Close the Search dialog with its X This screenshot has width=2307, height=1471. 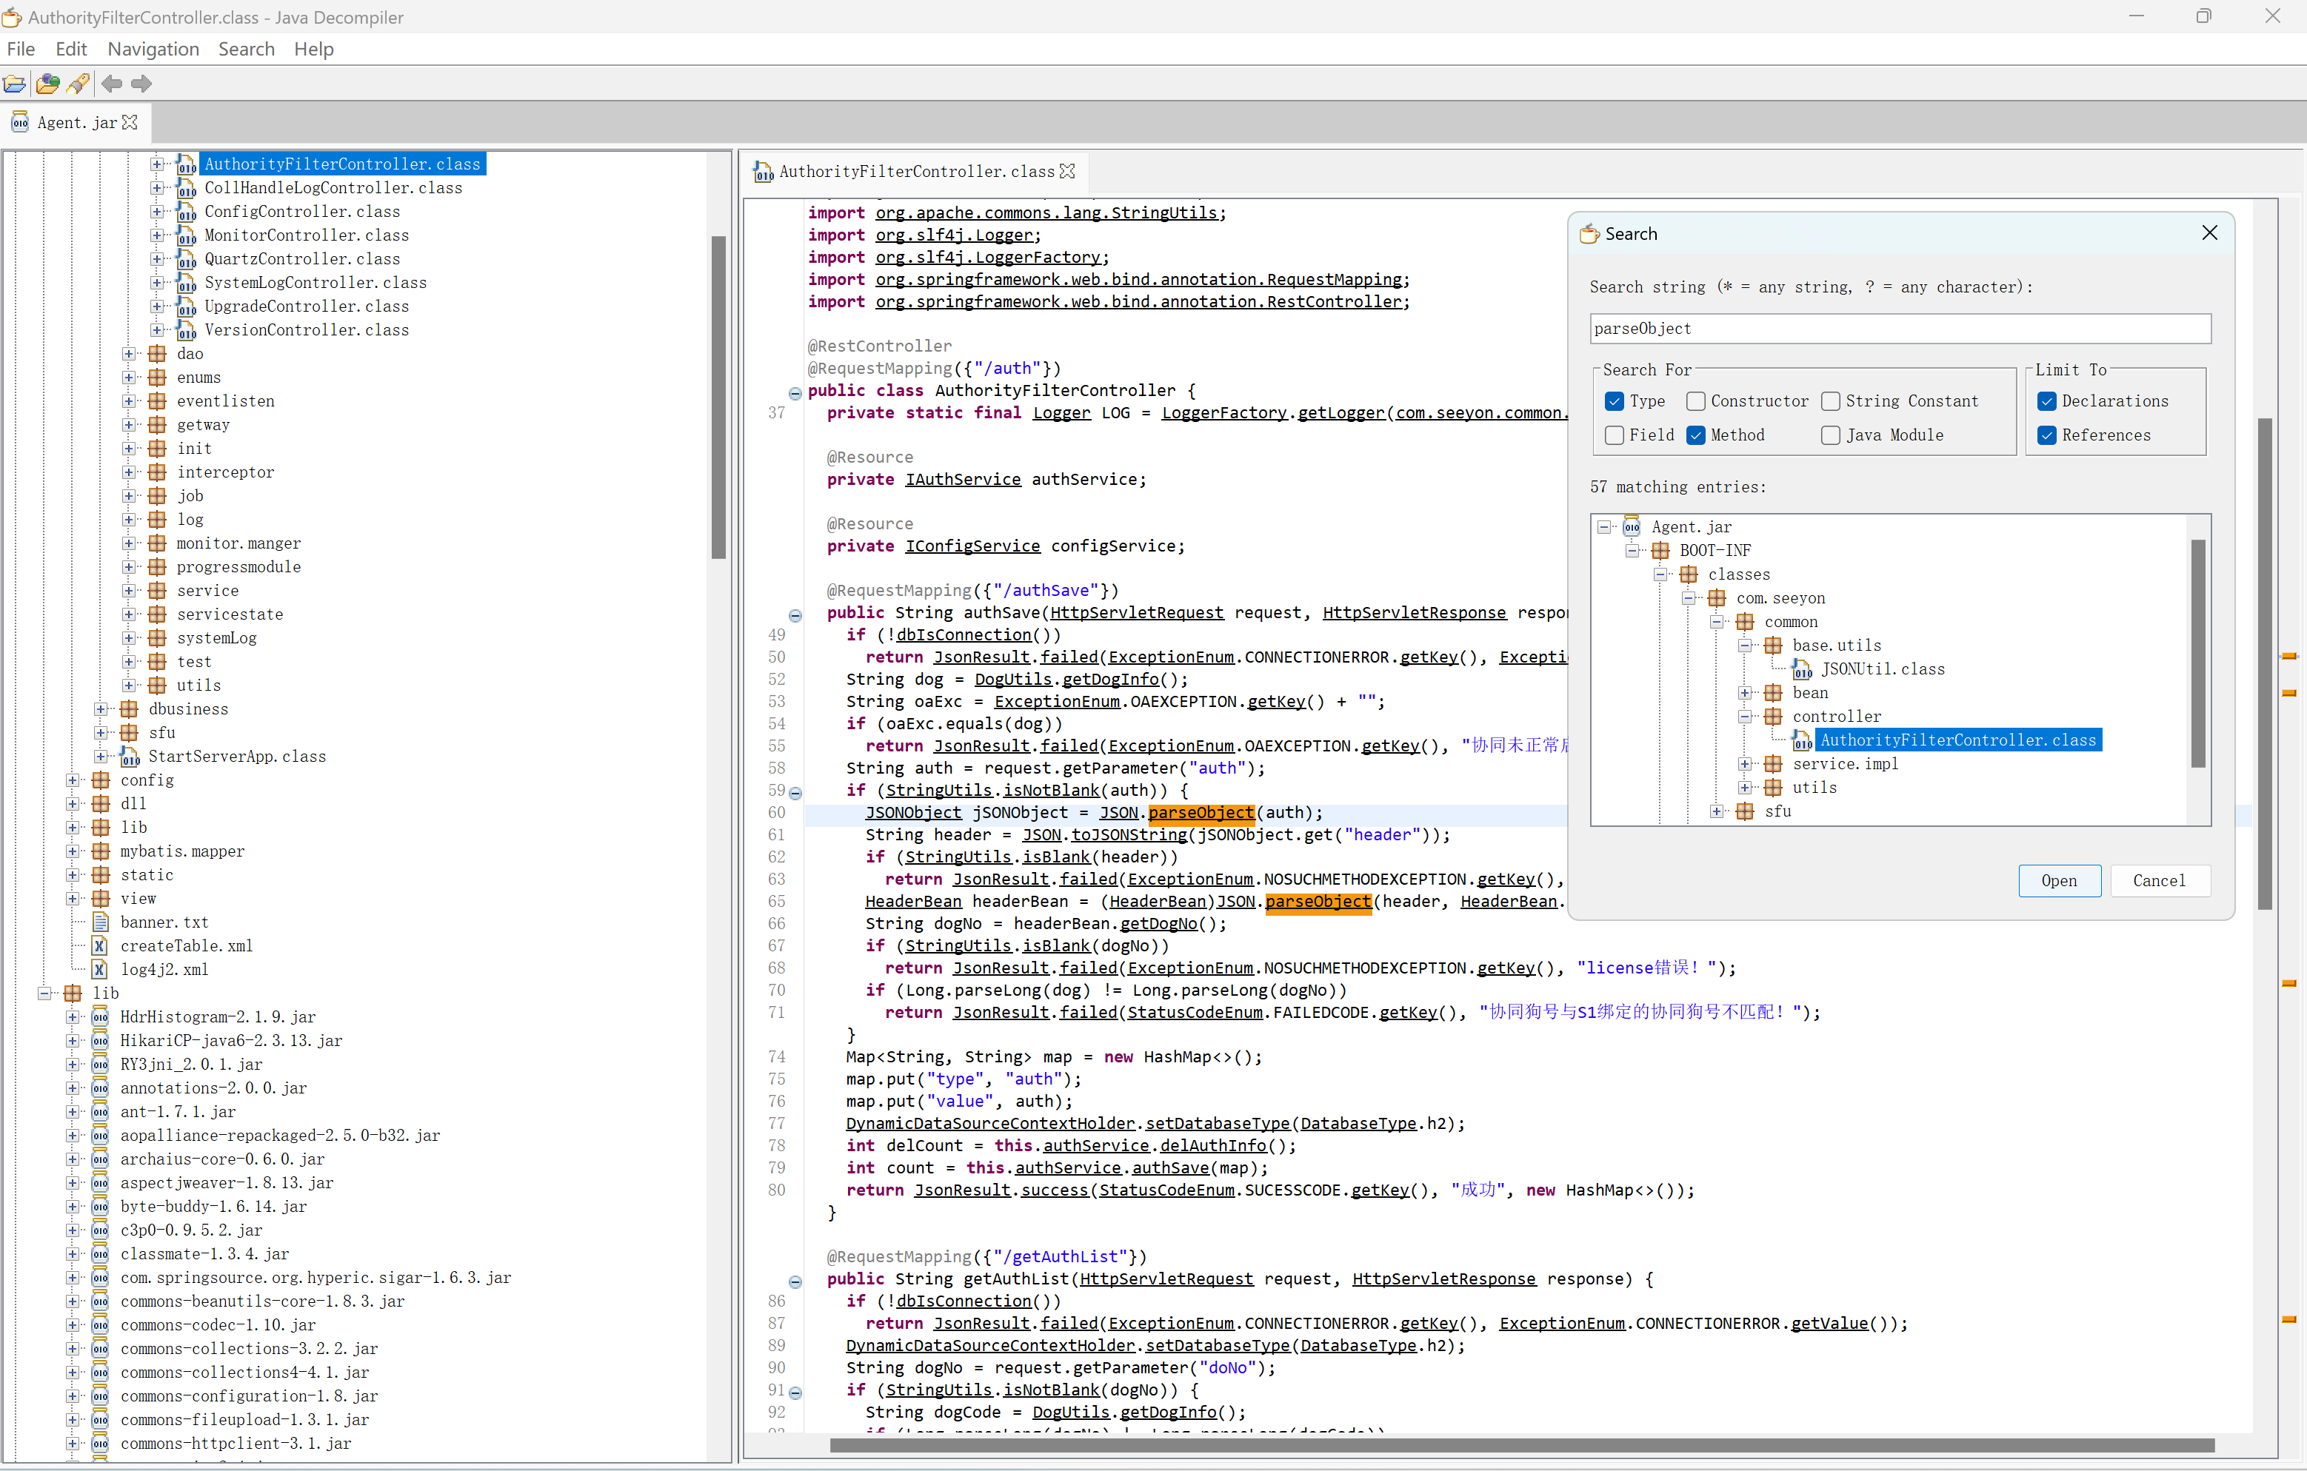pos(2209,234)
